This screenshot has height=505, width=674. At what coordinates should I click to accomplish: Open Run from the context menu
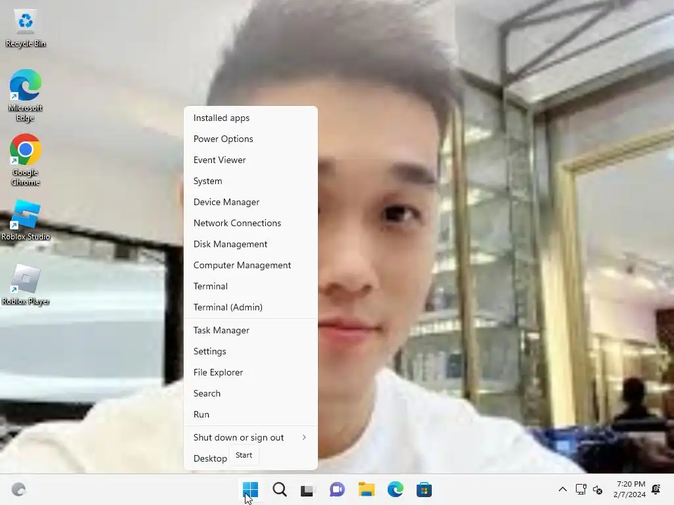point(251,415)
